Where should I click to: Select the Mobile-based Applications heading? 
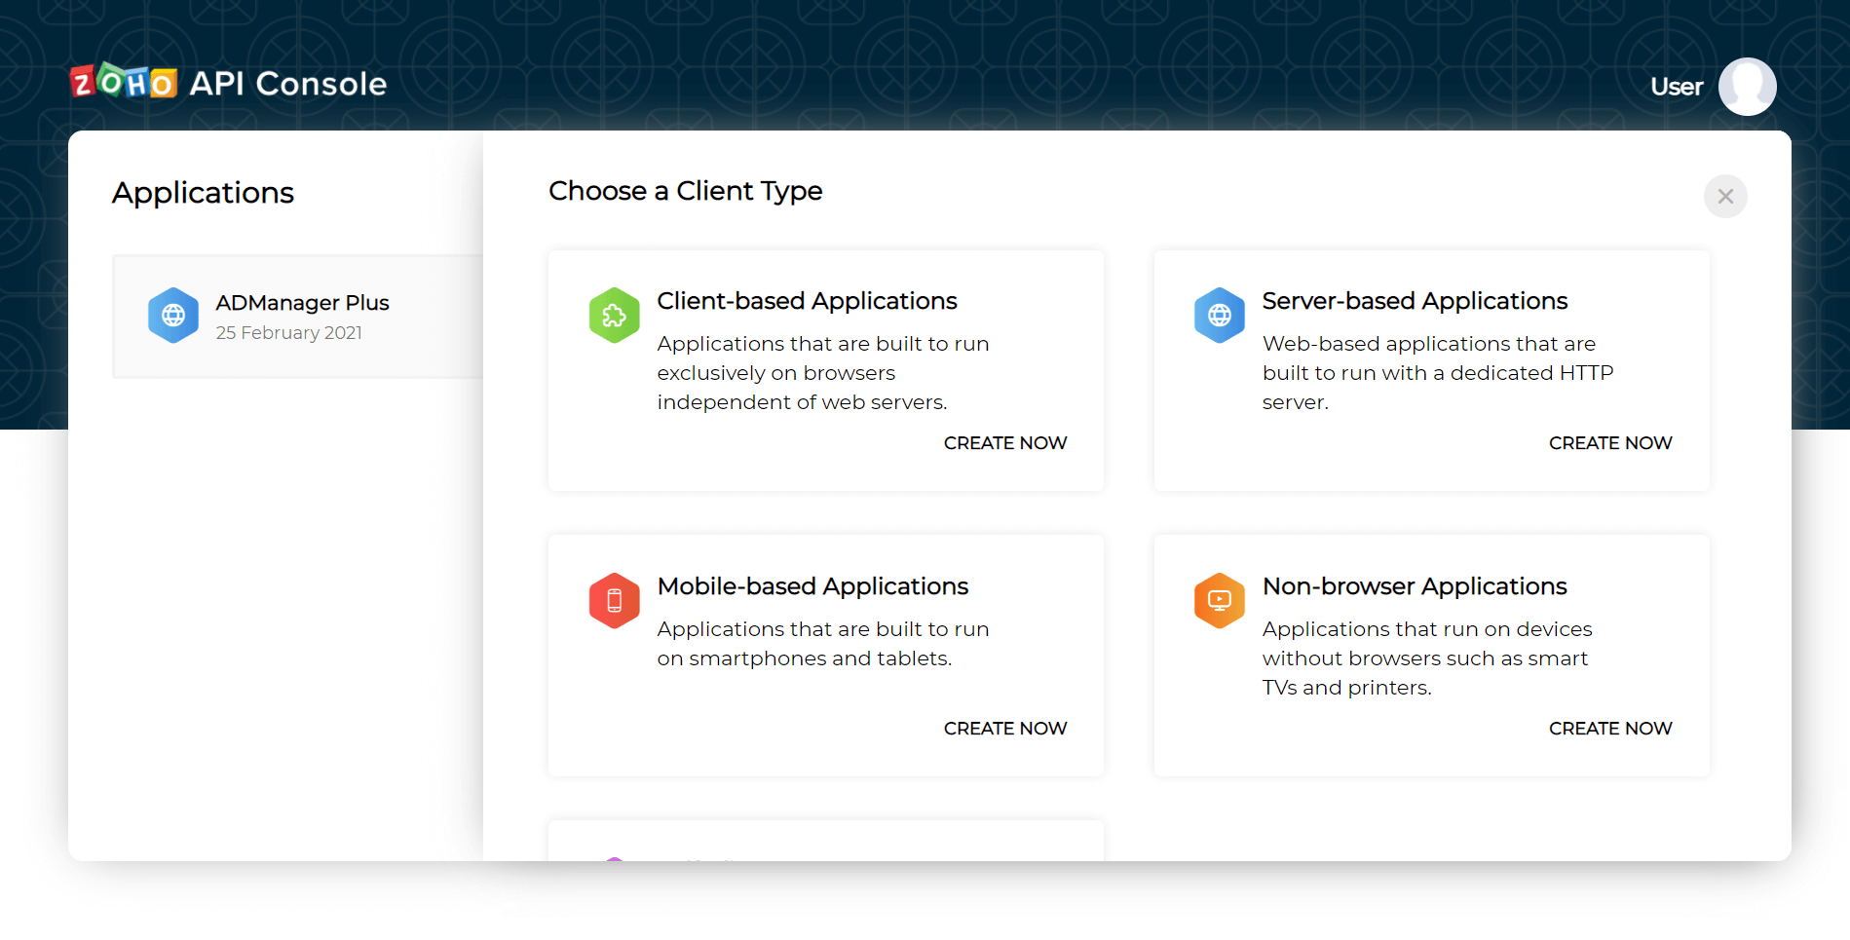tap(812, 586)
